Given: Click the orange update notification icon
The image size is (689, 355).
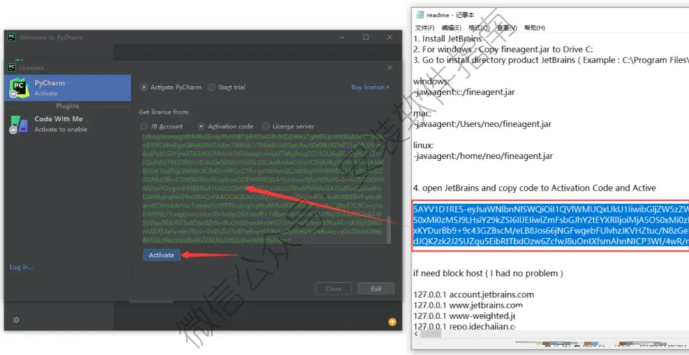Looking at the screenshot, I should point(392,322).
